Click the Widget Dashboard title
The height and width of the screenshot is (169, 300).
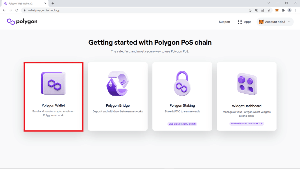247,106
